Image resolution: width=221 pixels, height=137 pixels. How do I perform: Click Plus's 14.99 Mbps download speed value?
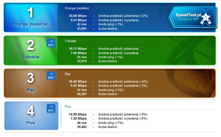coord(78,114)
